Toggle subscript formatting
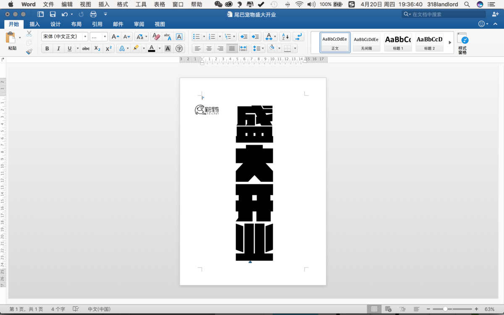Screen dimensions: 504x315 pyautogui.click(x=97, y=49)
